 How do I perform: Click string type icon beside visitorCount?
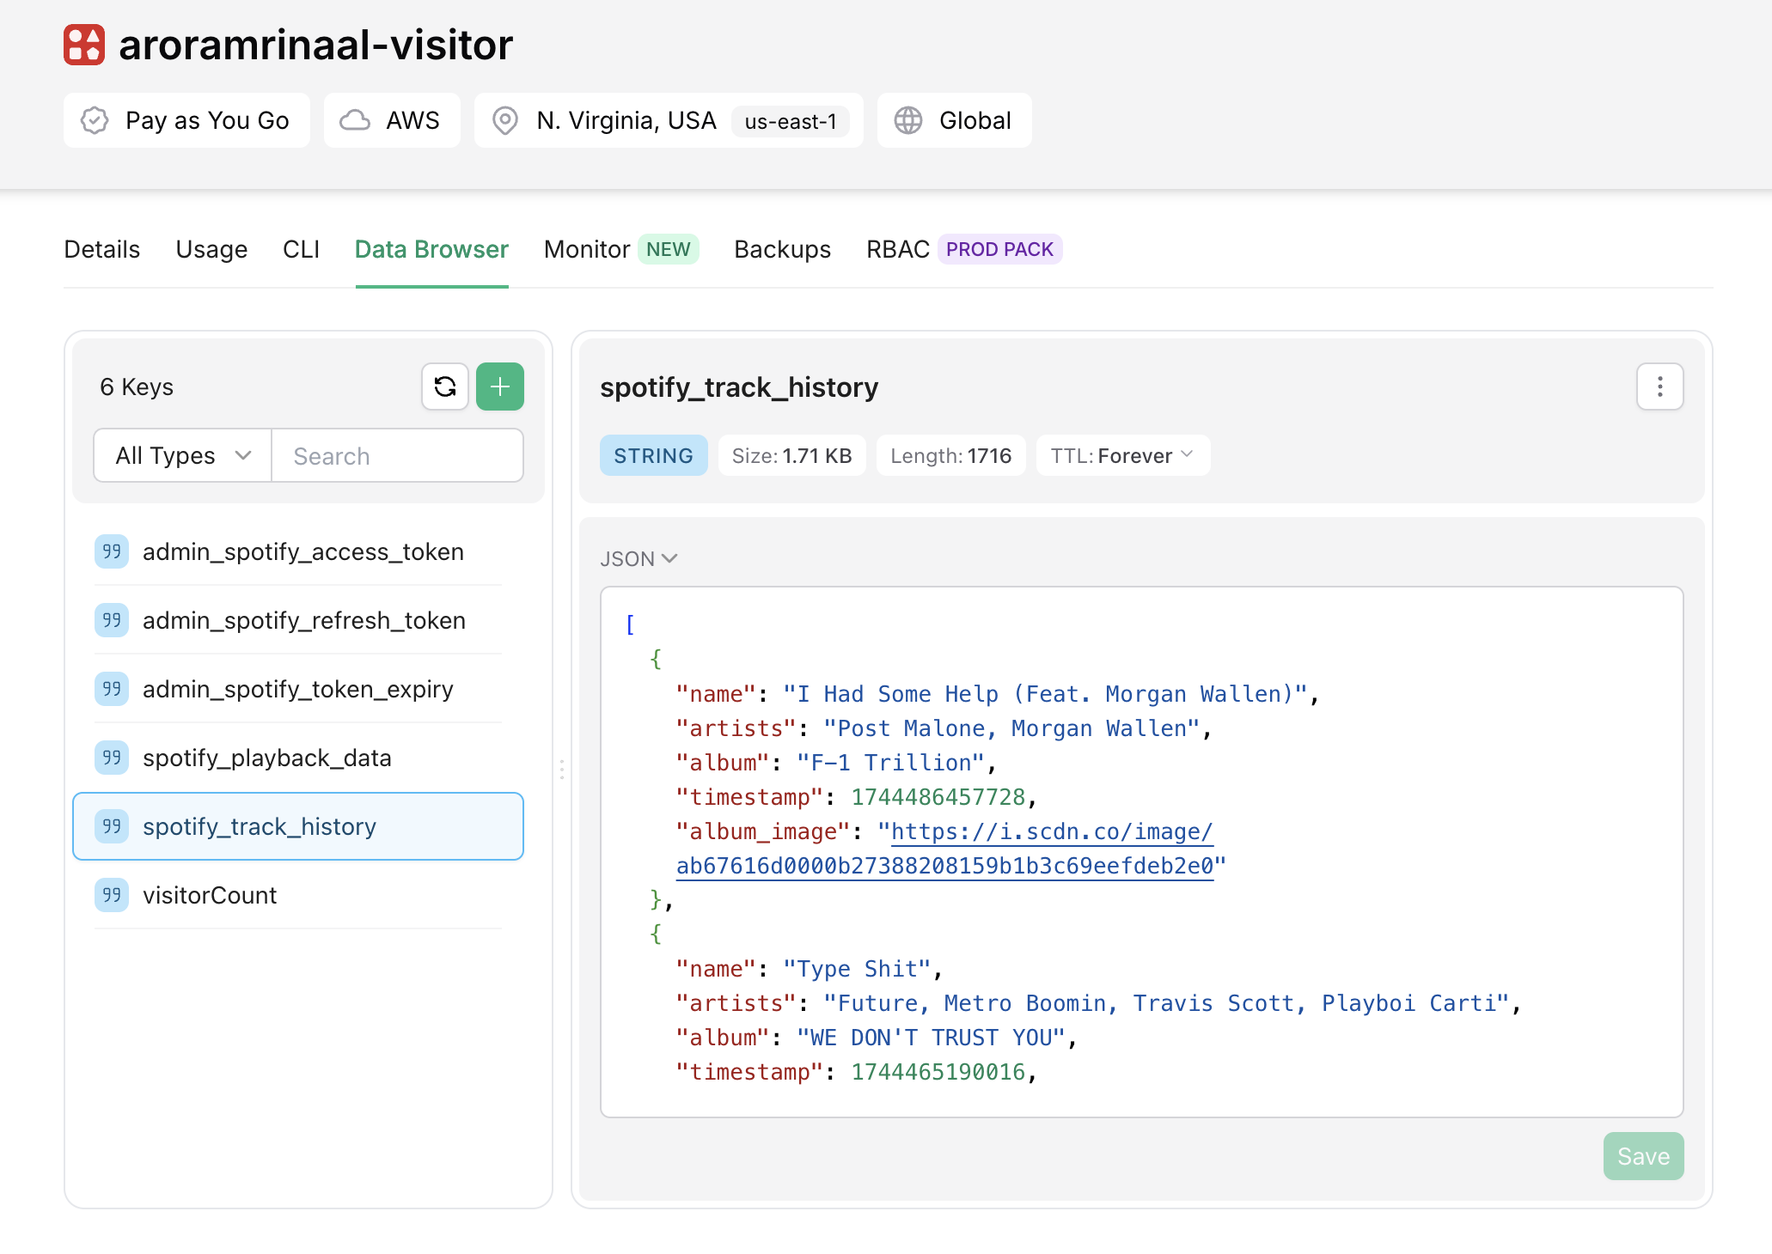(x=112, y=895)
